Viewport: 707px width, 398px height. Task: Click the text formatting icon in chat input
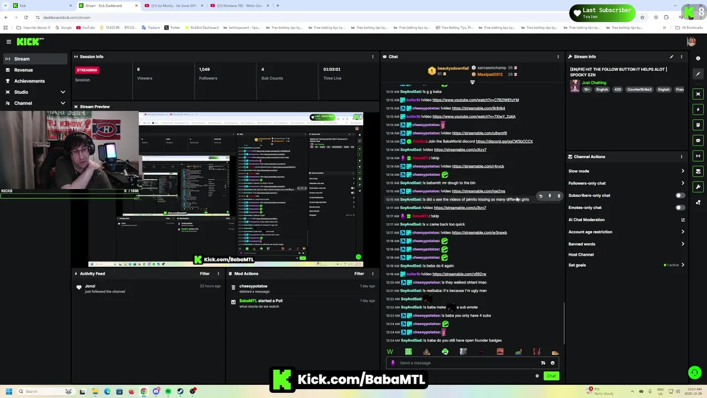[543, 363]
